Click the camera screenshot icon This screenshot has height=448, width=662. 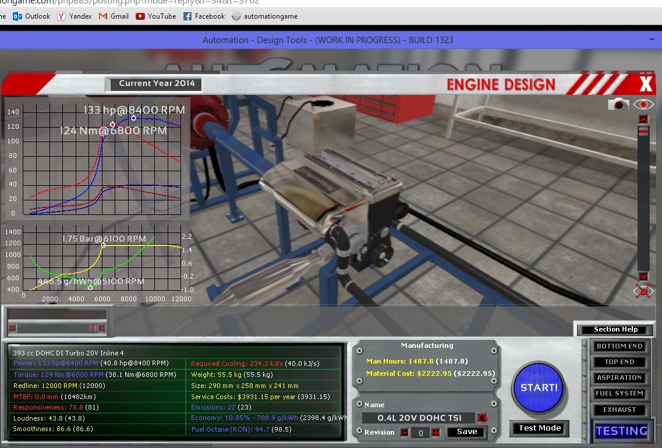click(618, 104)
